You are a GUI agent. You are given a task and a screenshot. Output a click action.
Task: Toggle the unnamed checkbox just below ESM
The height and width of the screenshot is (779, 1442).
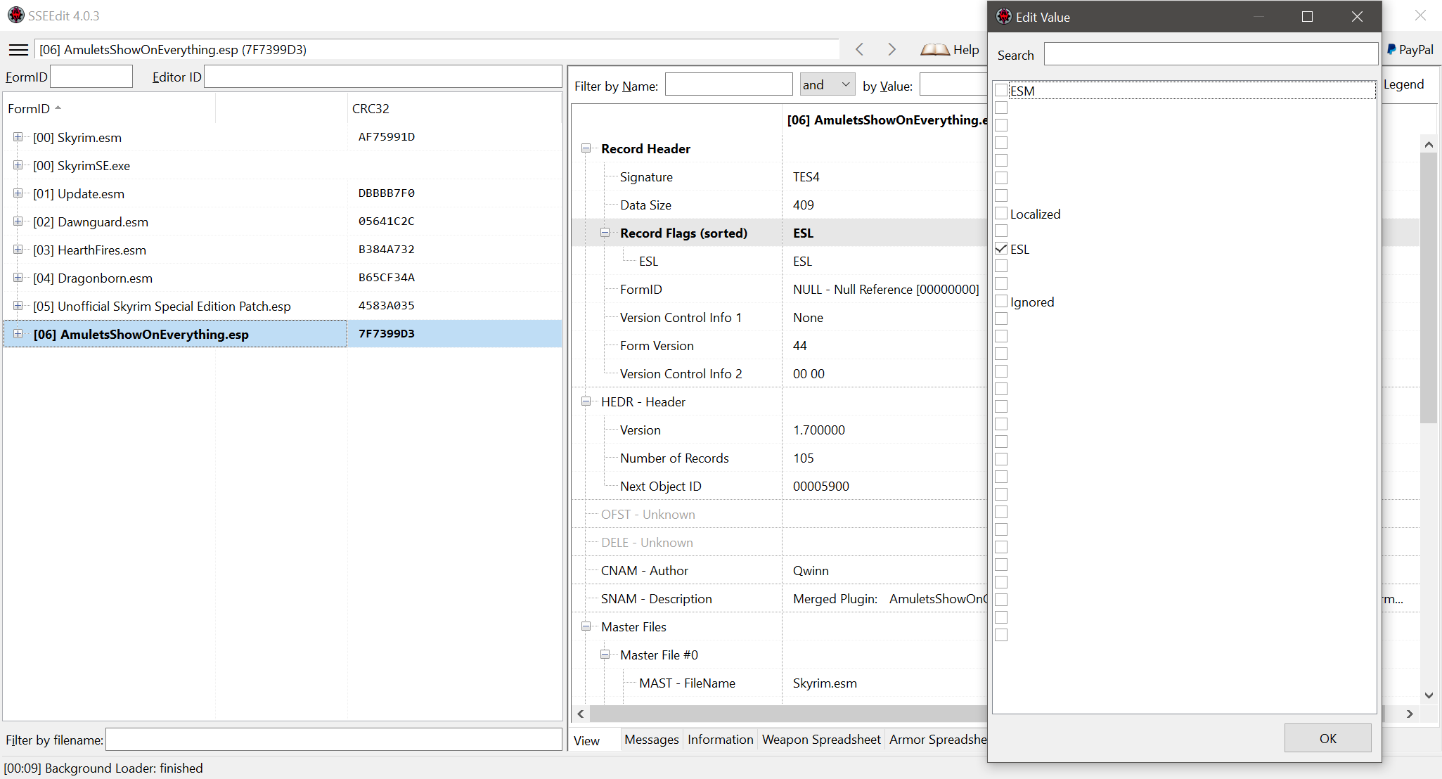tap(1001, 108)
